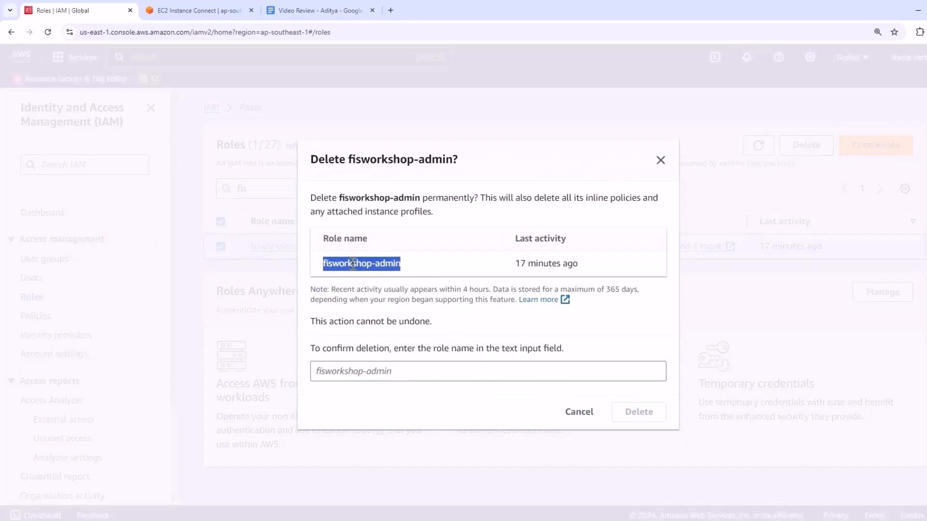Viewport: 927px width, 521px height.
Task: Click the role name confirmation input field
Action: pyautogui.click(x=488, y=371)
